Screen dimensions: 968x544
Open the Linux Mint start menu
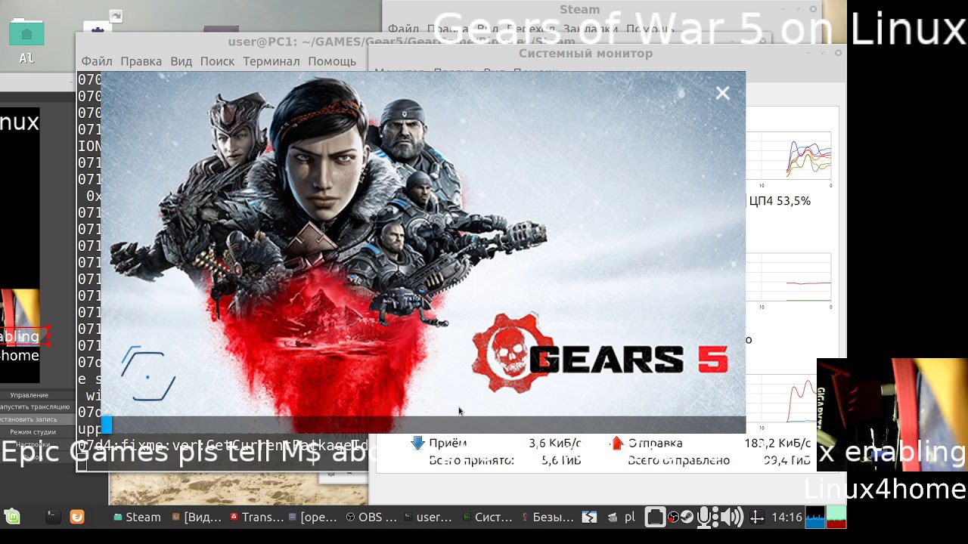[12, 517]
